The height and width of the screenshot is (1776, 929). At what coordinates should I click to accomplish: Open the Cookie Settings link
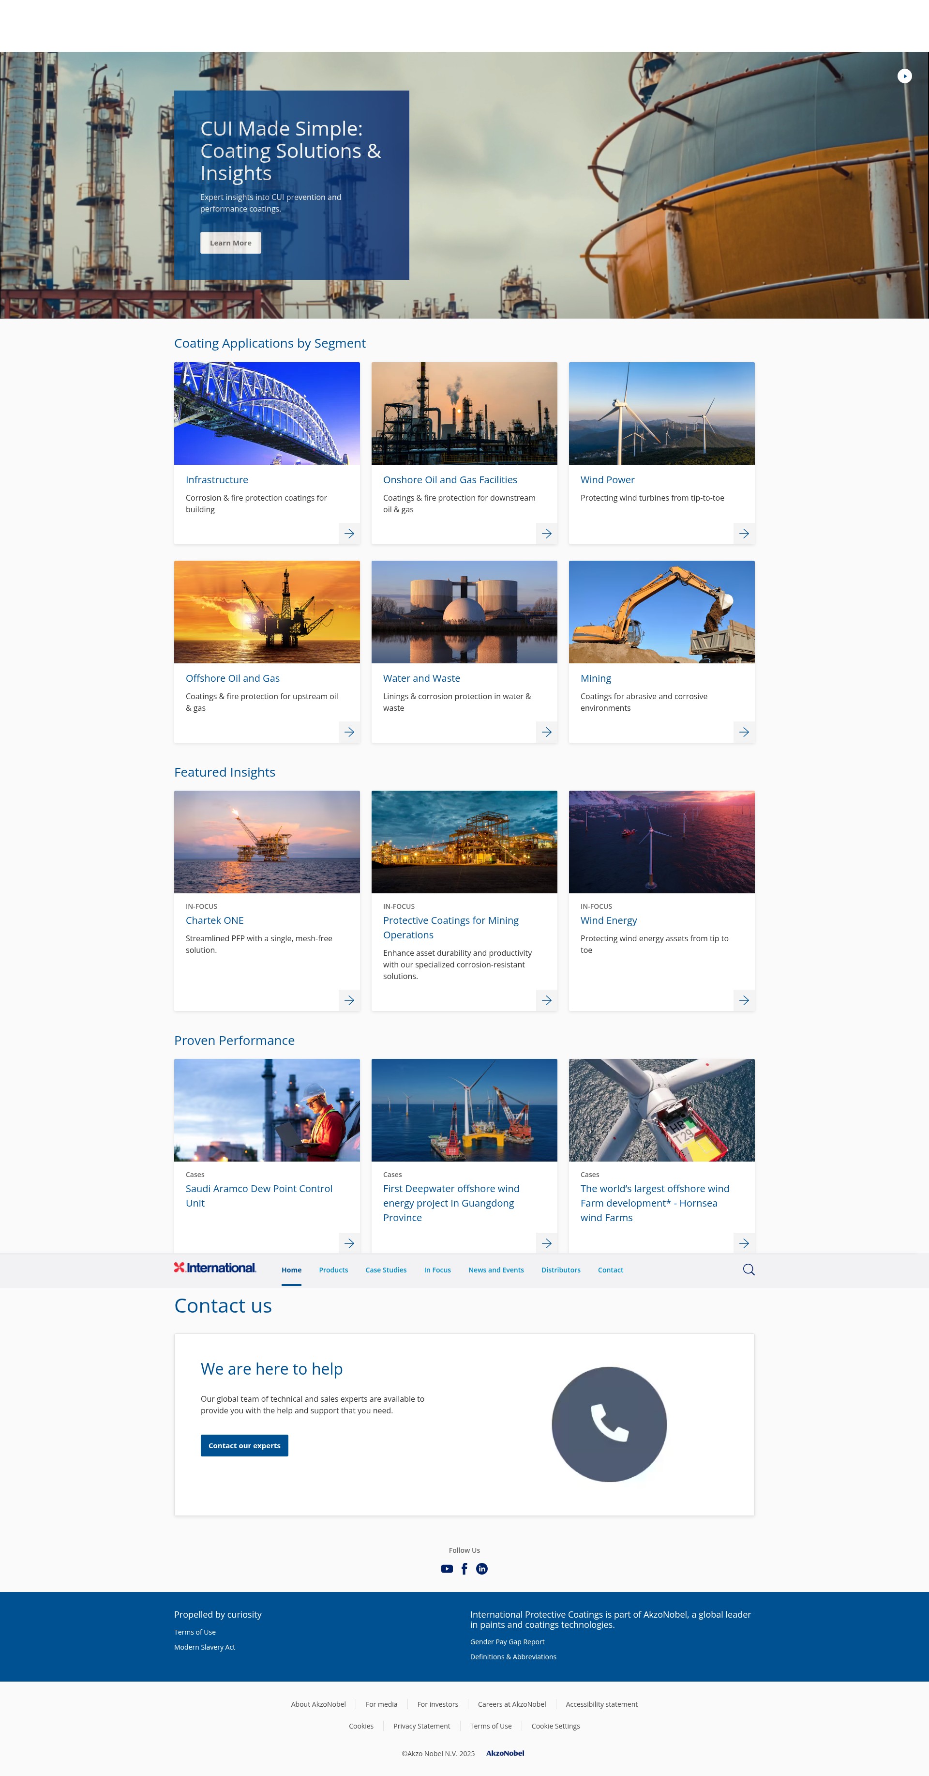pyautogui.click(x=555, y=1726)
